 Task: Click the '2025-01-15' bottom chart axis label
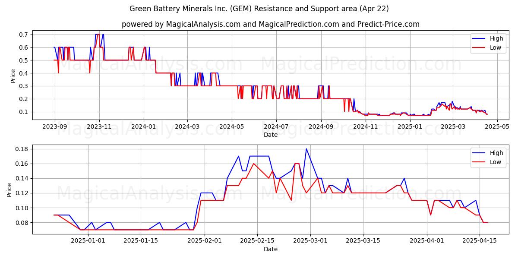point(141,241)
